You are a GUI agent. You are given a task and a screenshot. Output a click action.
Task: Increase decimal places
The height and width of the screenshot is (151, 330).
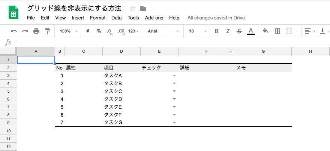click(x=121, y=31)
